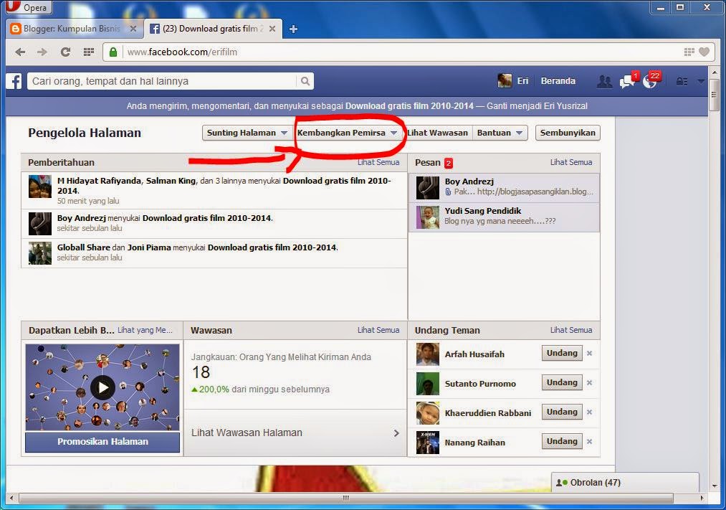Play the Promosikan Halaman video
This screenshot has width=726, height=510.
pos(102,387)
